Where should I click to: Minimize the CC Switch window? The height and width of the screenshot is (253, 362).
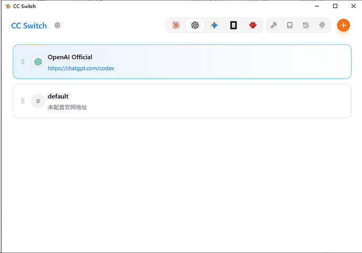click(317, 6)
